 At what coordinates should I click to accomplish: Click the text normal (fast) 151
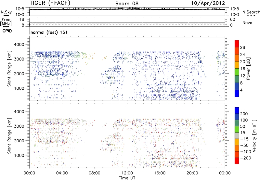coord(49,32)
